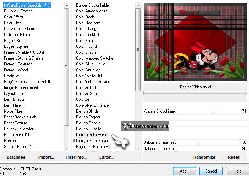Open the Database menu

[16, 157]
